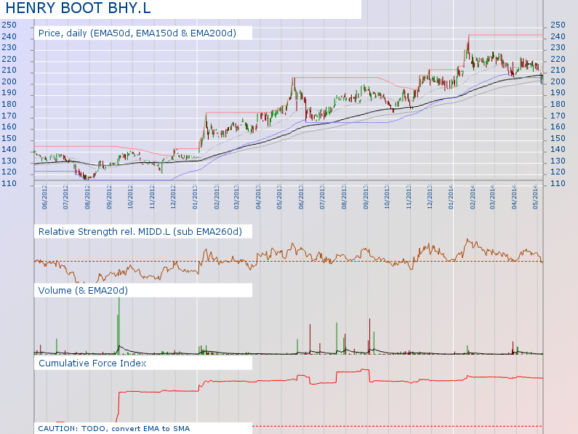This screenshot has height=434, width=578.
Task: Click the CAUTION: TODO note at bottom
Action: 113,428
